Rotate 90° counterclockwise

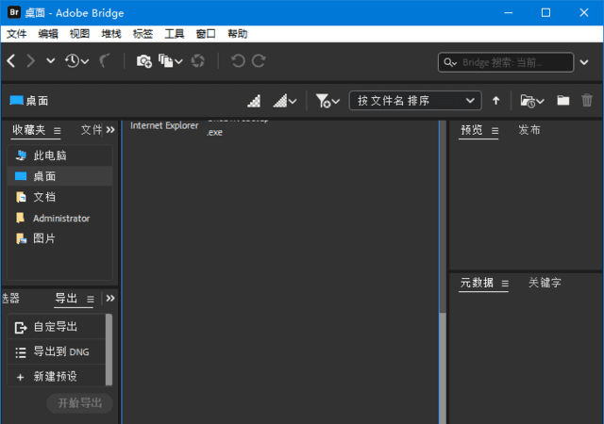(x=238, y=61)
